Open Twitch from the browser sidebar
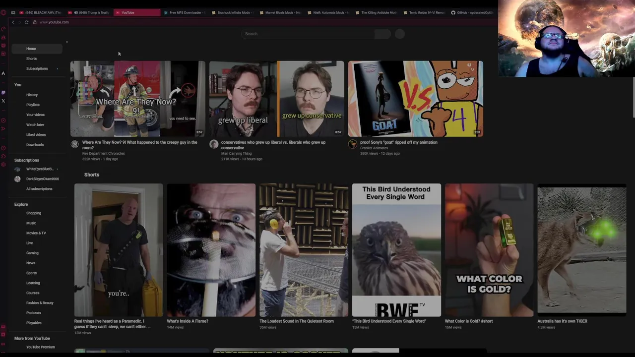635x357 pixels. click(3, 93)
